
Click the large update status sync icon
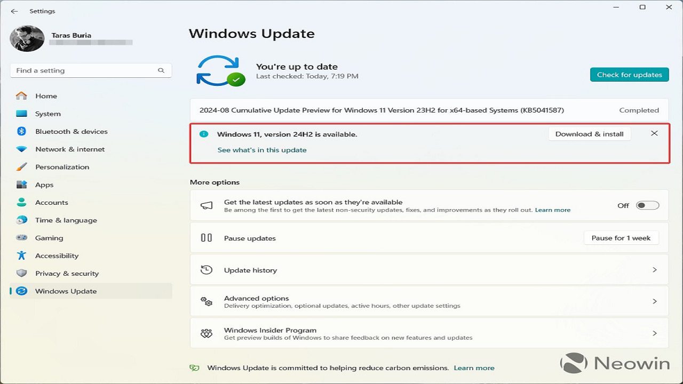pos(220,71)
